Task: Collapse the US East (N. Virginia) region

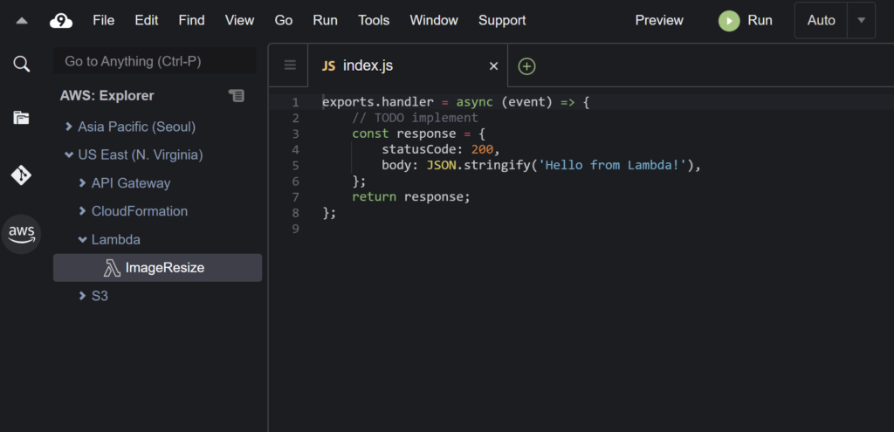Action: coord(69,155)
